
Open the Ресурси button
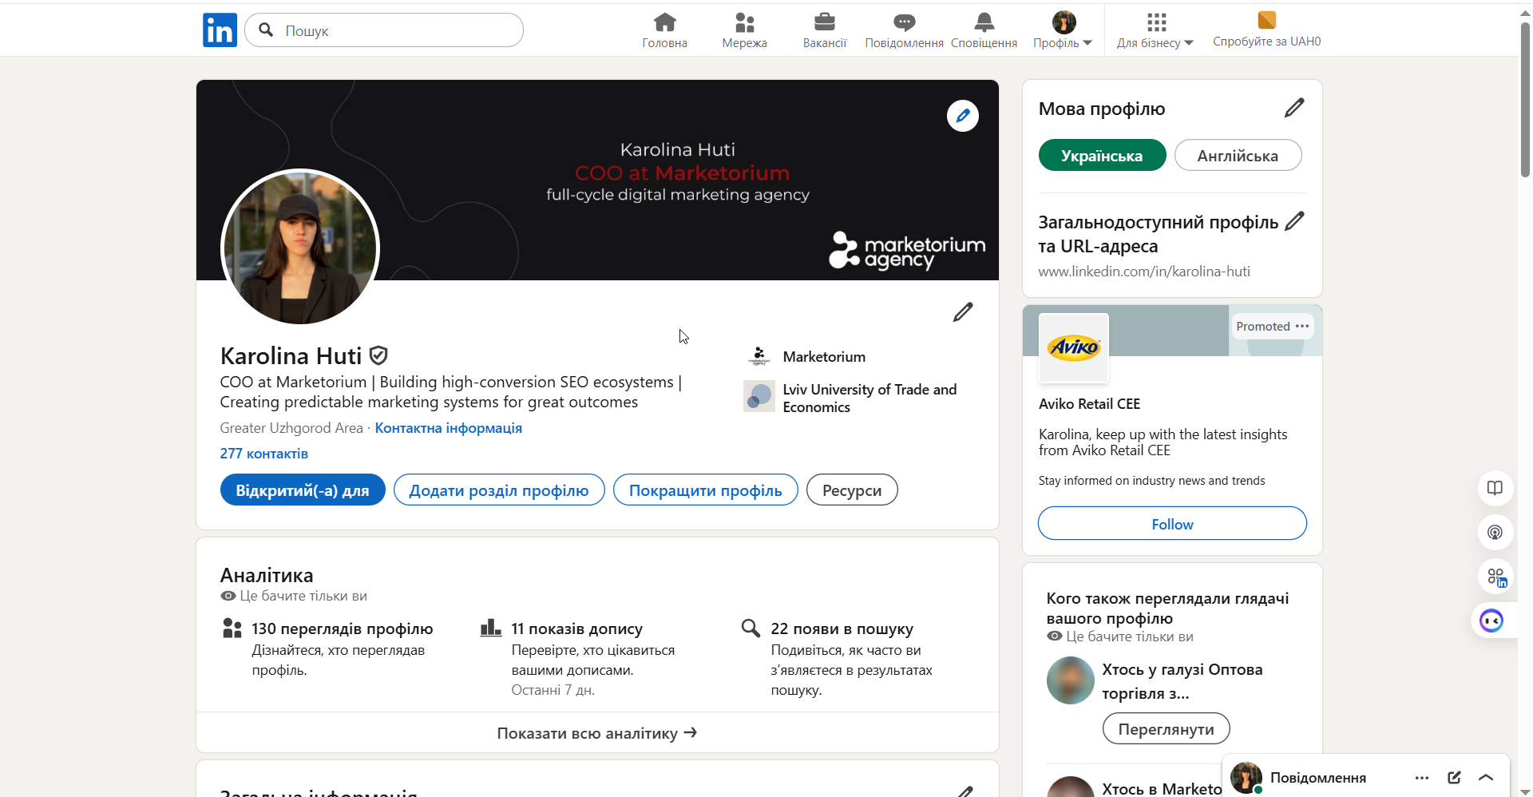click(852, 490)
